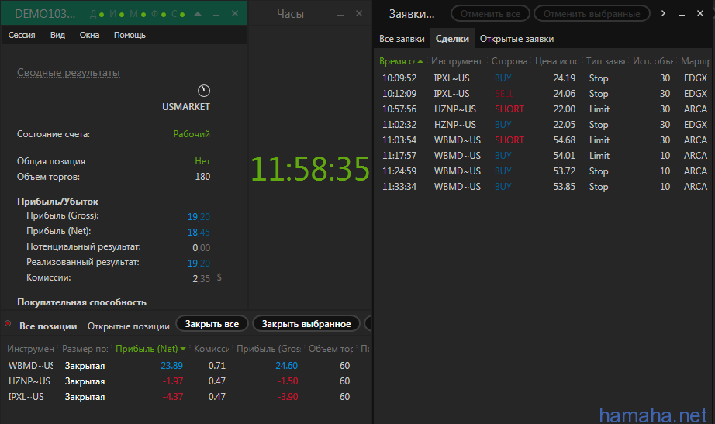
Task: Close the Часы clock window
Action: (359, 14)
